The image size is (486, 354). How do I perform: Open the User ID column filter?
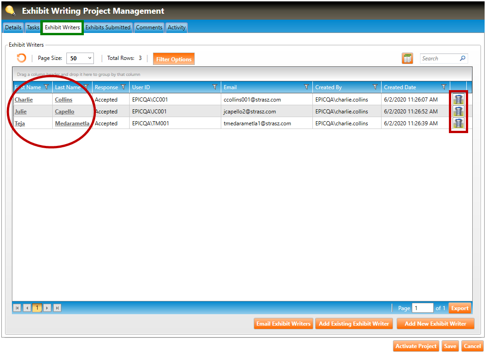pyautogui.click(x=215, y=87)
